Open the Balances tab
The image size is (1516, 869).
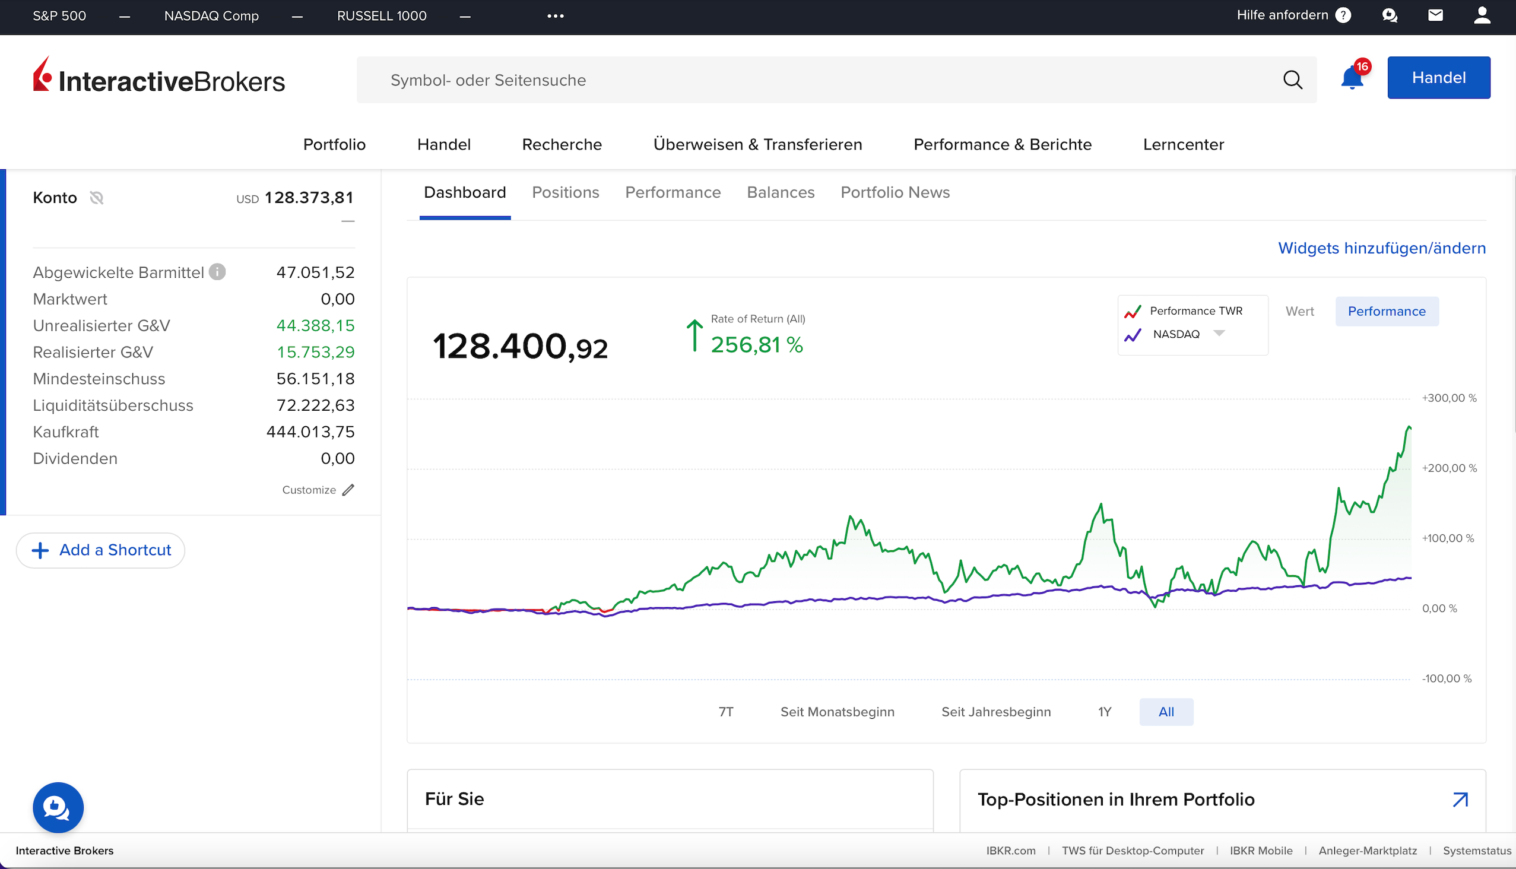[780, 192]
